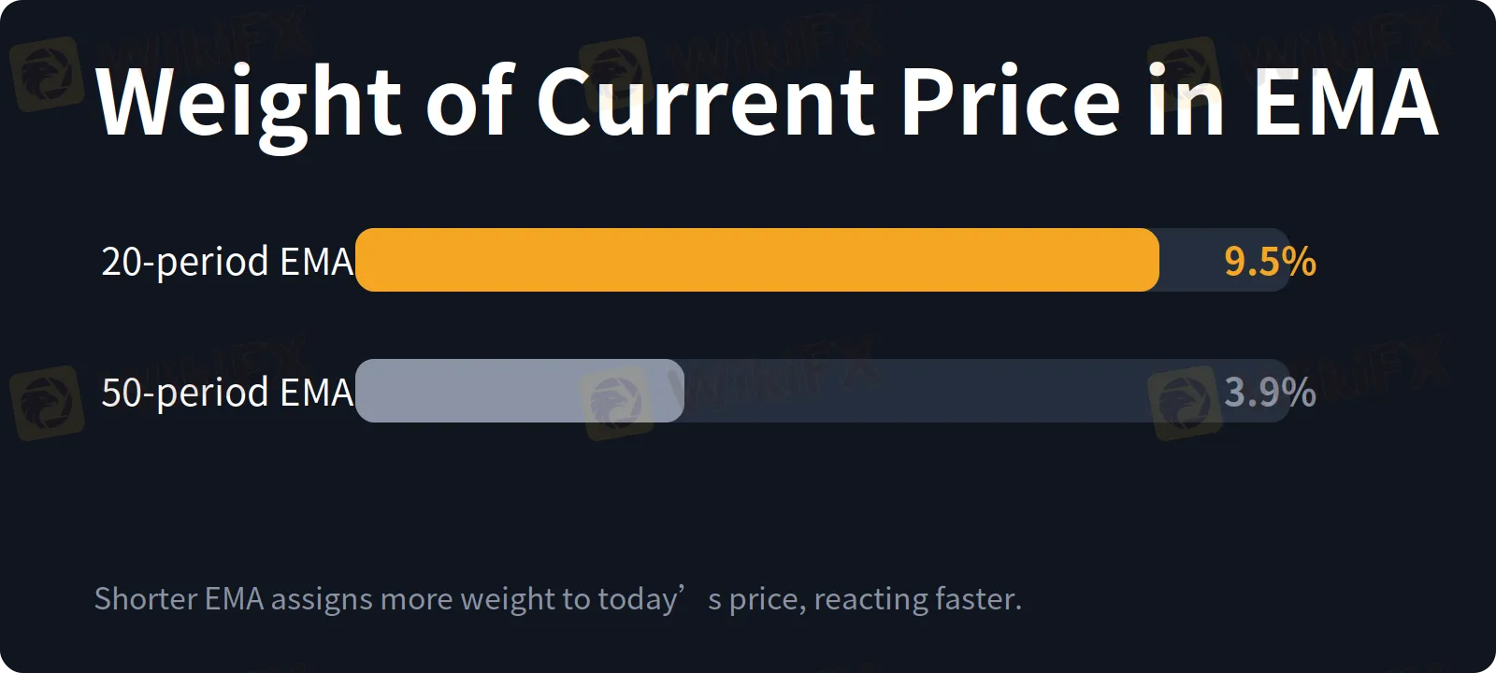Image resolution: width=1496 pixels, height=673 pixels.
Task: Click the faint WikiFX logo above the word Weight
Action: click(x=47, y=73)
